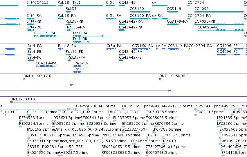Click the RE39533.5prime label
The width and height of the screenshot is (247, 157).
[x=34, y=118]
